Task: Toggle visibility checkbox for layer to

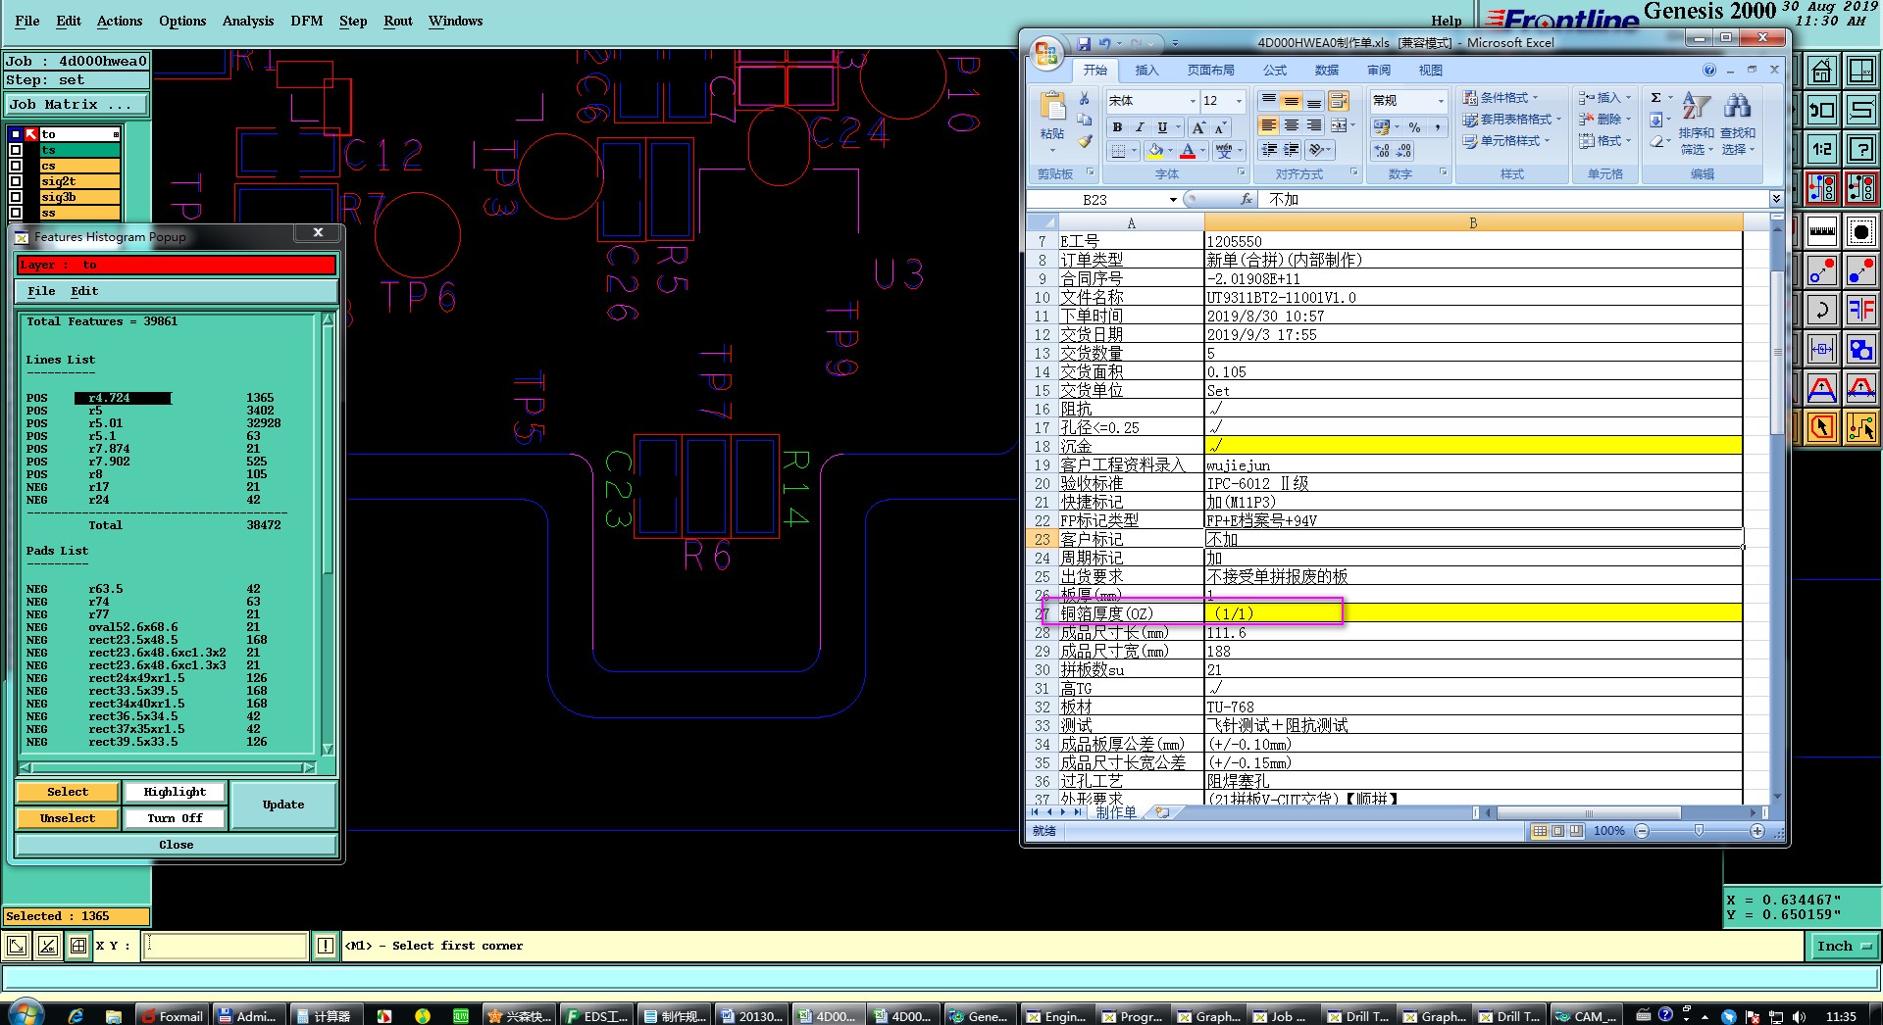Action: click(x=16, y=134)
